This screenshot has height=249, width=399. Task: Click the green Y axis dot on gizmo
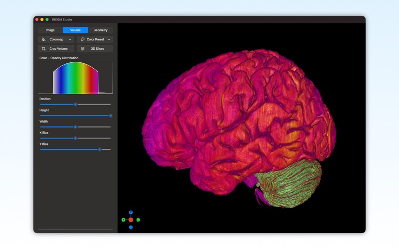point(123,220)
